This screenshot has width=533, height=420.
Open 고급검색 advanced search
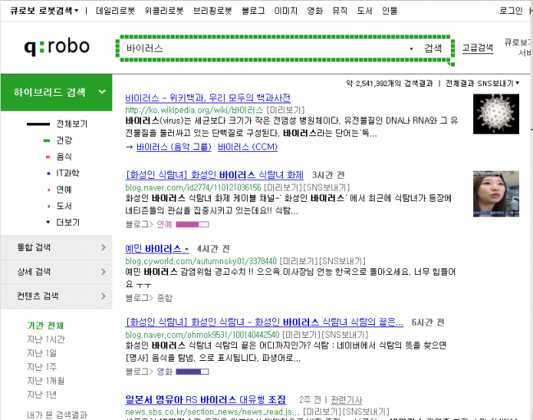477,48
